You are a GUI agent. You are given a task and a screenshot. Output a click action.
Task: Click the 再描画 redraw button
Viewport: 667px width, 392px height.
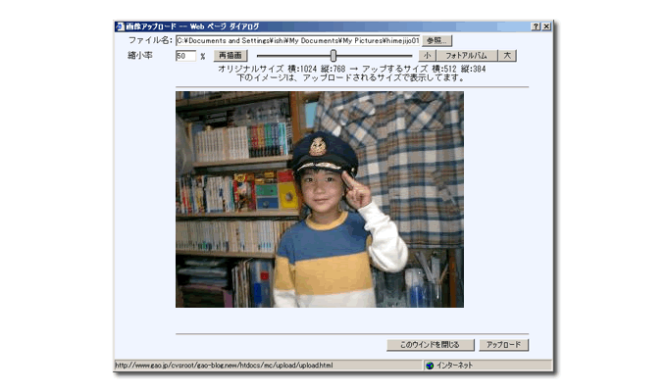pyautogui.click(x=231, y=56)
